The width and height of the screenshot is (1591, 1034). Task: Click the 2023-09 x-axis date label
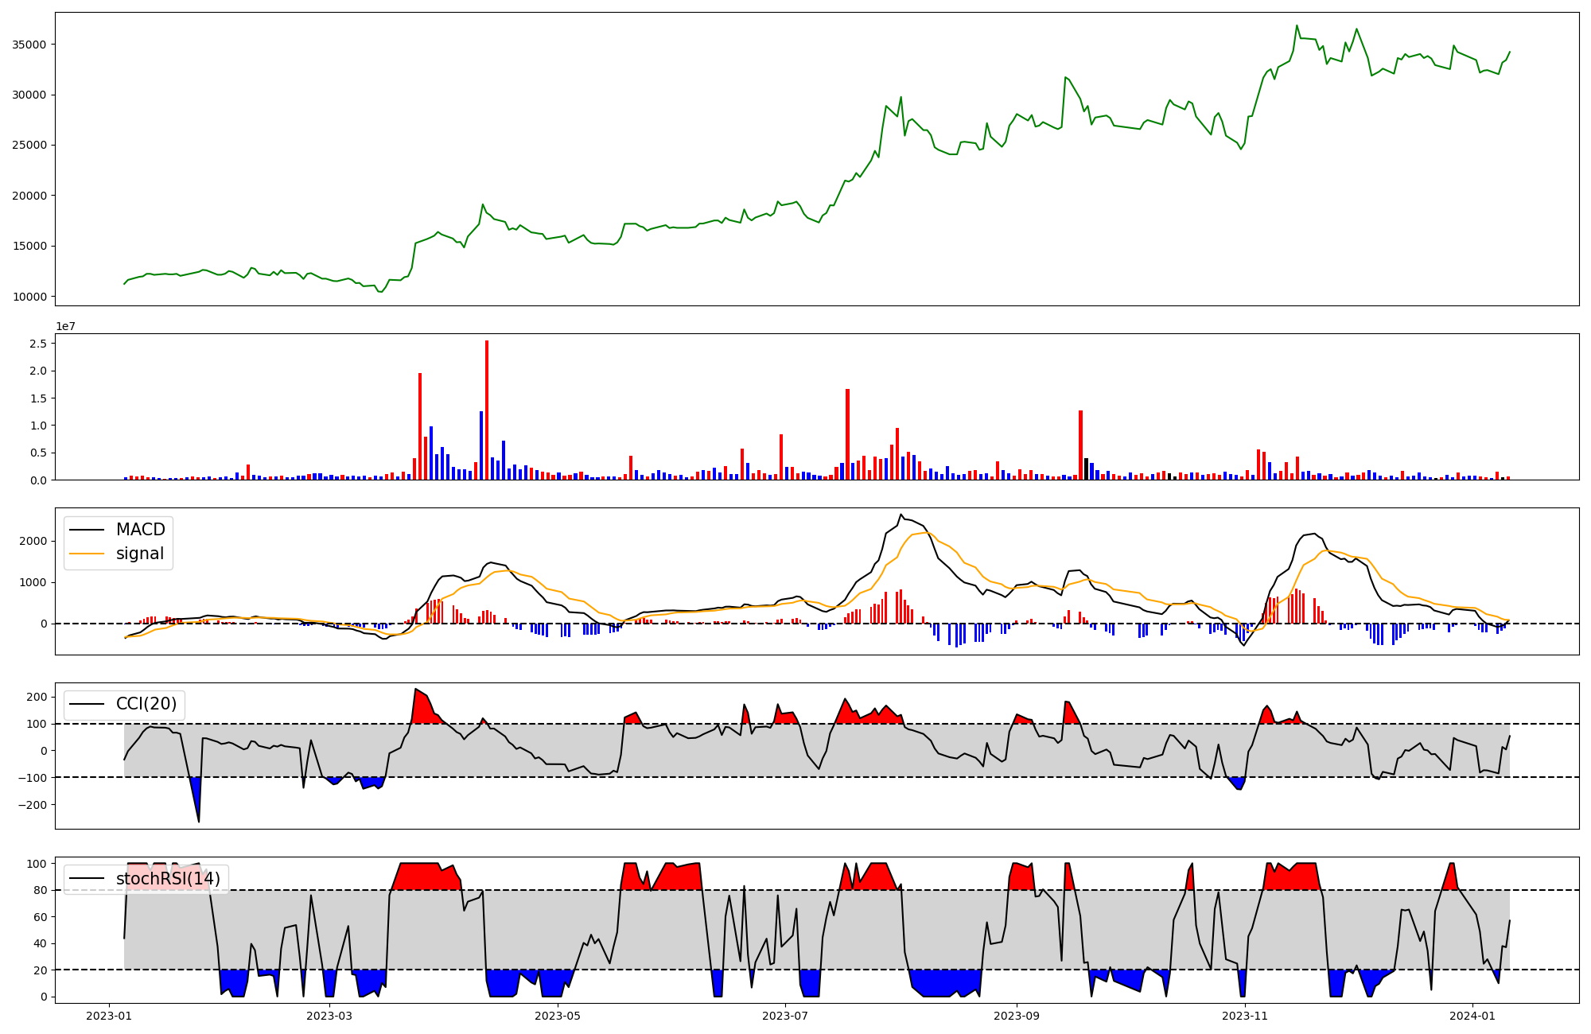click(x=1017, y=1016)
